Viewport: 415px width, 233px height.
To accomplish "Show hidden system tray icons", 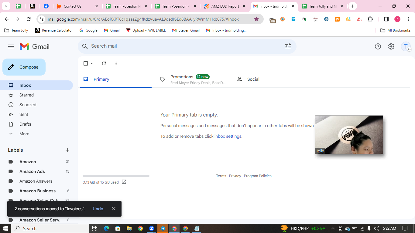I will [x=333, y=228].
